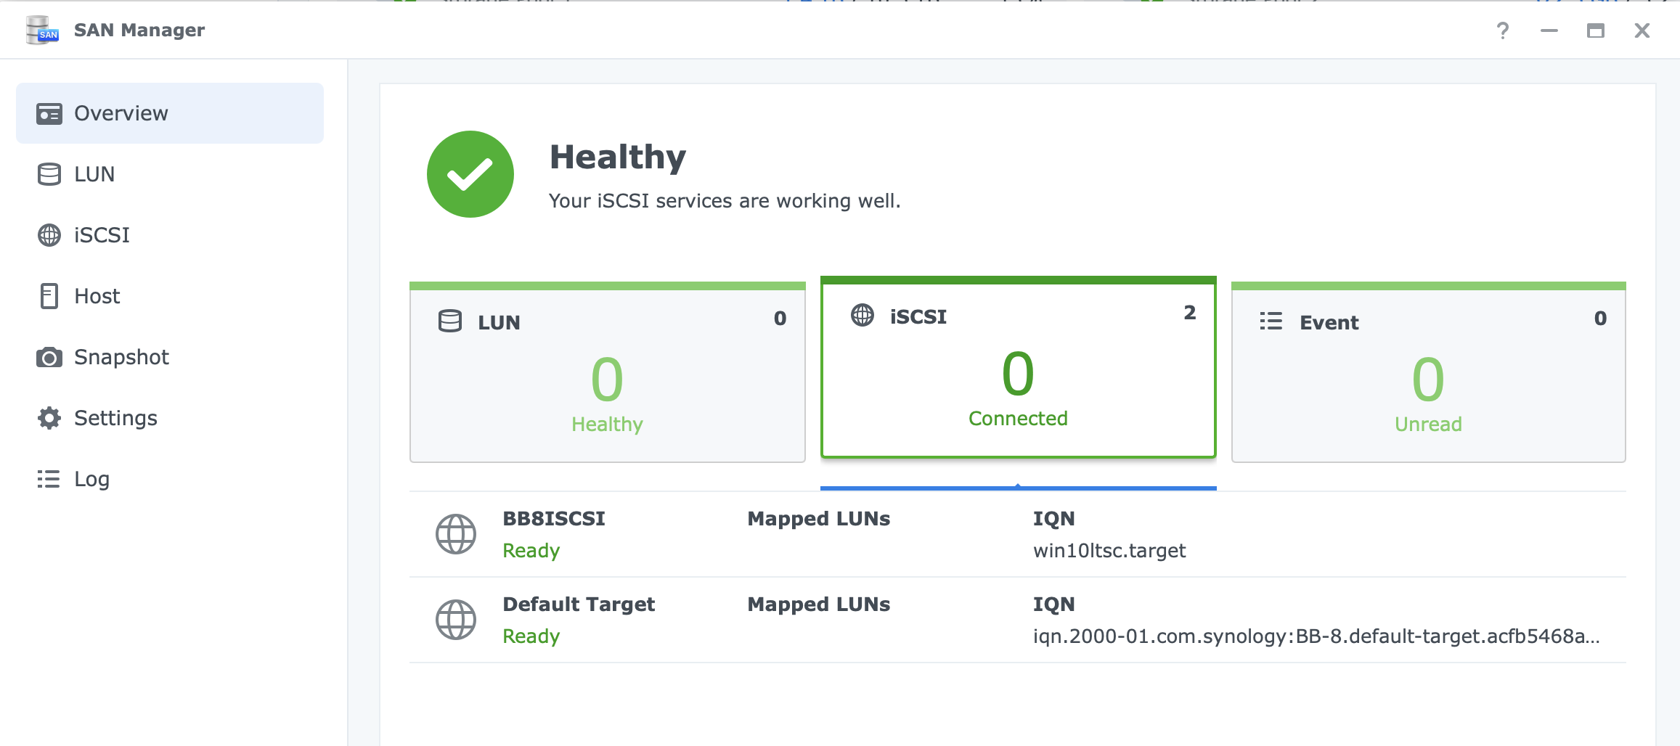The height and width of the screenshot is (746, 1680).
Task: Click the SAN Manager title text
Action: coord(139,30)
